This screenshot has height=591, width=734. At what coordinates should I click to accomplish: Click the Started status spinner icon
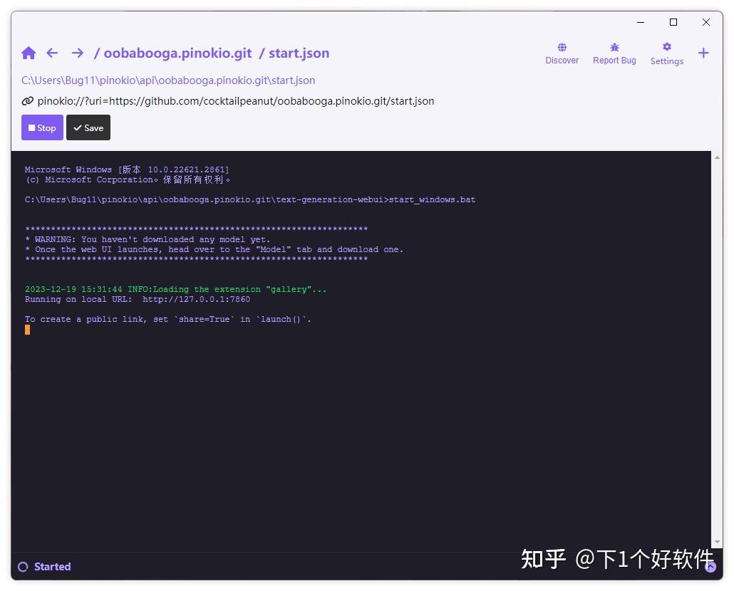tap(24, 566)
